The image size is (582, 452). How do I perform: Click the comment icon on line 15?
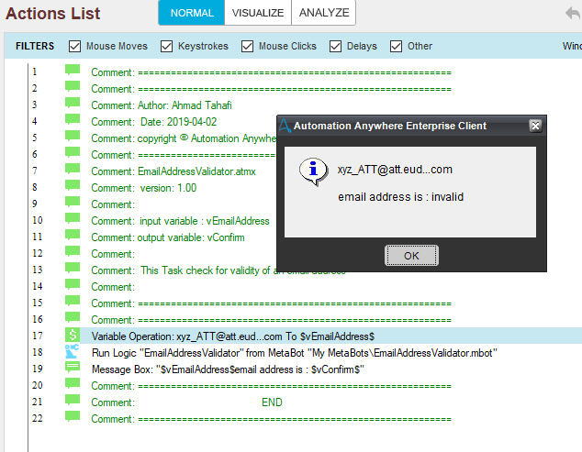coord(73,301)
